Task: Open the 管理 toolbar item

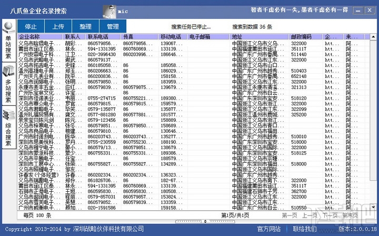Action: tap(113, 26)
